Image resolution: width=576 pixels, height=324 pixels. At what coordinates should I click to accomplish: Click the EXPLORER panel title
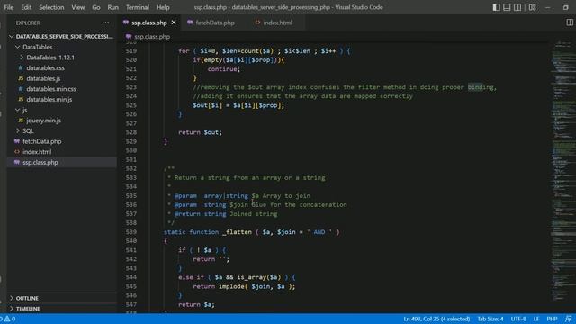coord(28,22)
